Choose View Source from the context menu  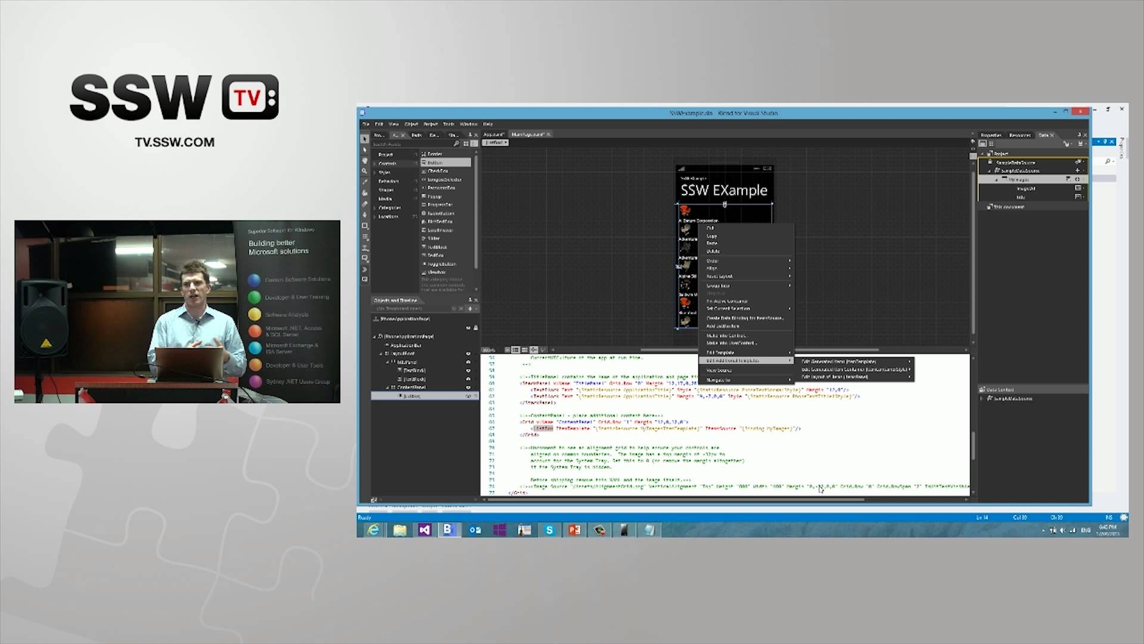[720, 370]
